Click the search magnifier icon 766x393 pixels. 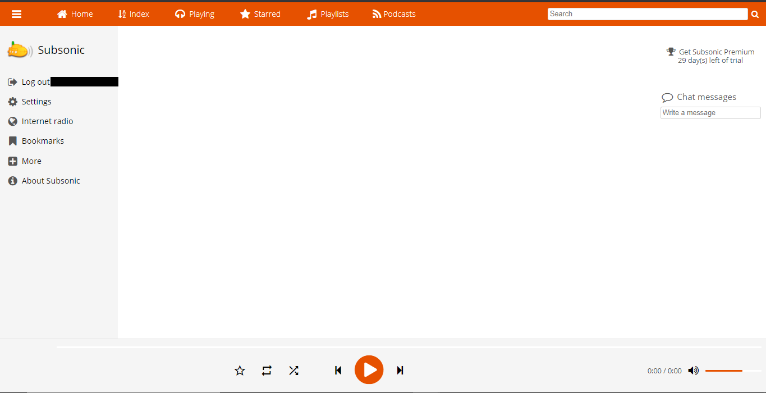[x=755, y=15]
